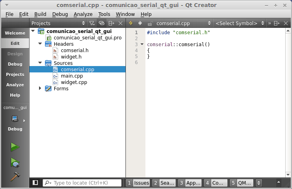The width and height of the screenshot is (292, 189).
Task: Show more editor toolbar options chevron
Action: [x=269, y=23]
